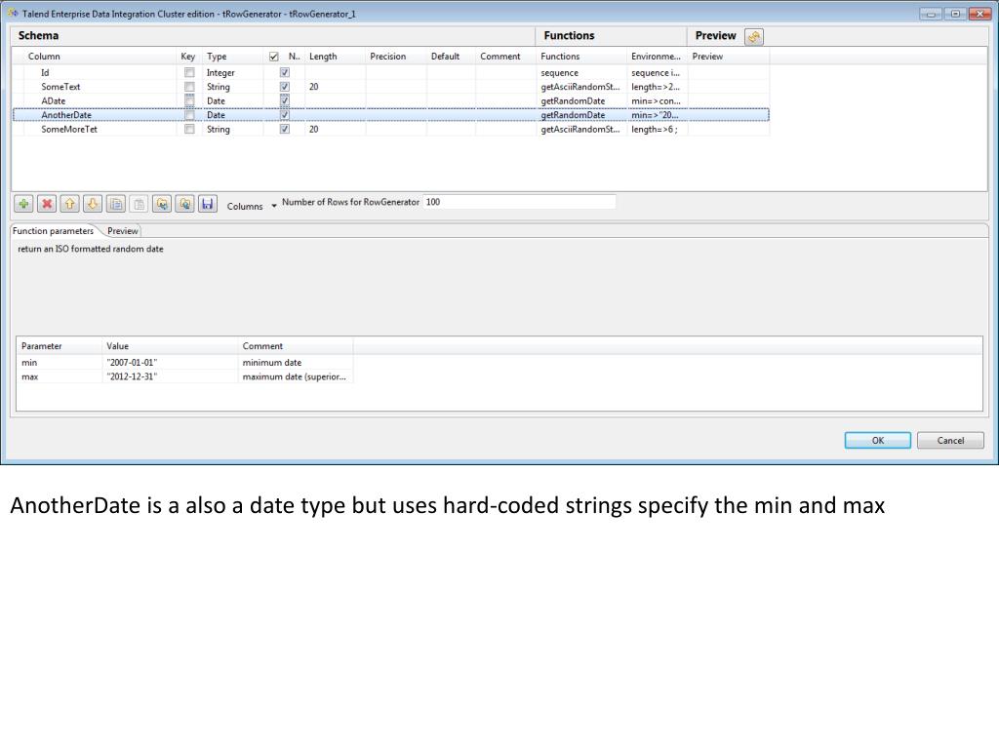Click the Environment cell "min=>con..." for ADate
The height and width of the screenshot is (749, 999).
pyautogui.click(x=657, y=100)
